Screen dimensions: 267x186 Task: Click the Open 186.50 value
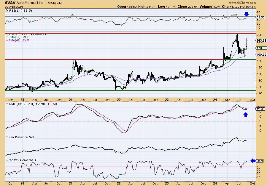pyautogui.click(x=126, y=7)
